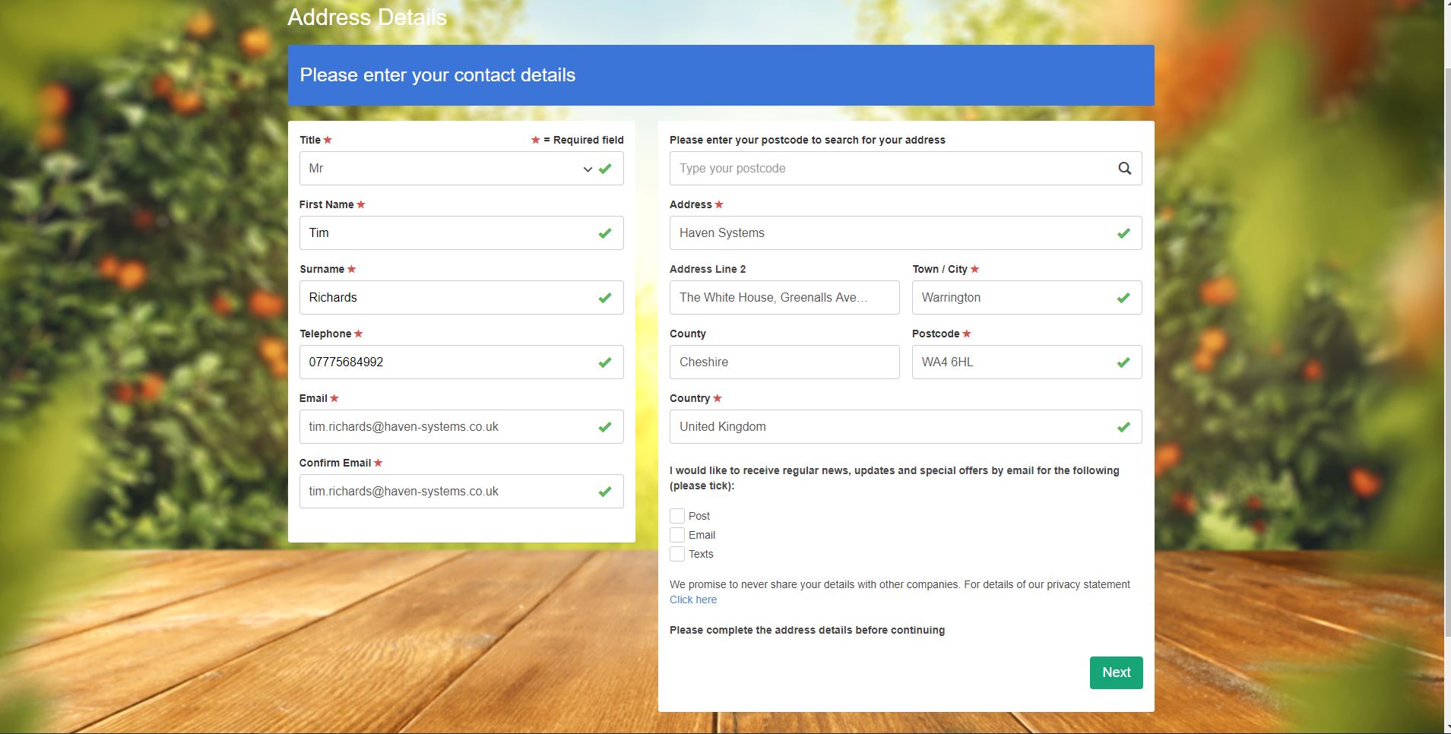
Task: Click the green checkmark in Confirm Email field
Action: click(x=605, y=492)
